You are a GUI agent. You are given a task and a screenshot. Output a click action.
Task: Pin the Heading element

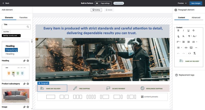pos(24,61)
